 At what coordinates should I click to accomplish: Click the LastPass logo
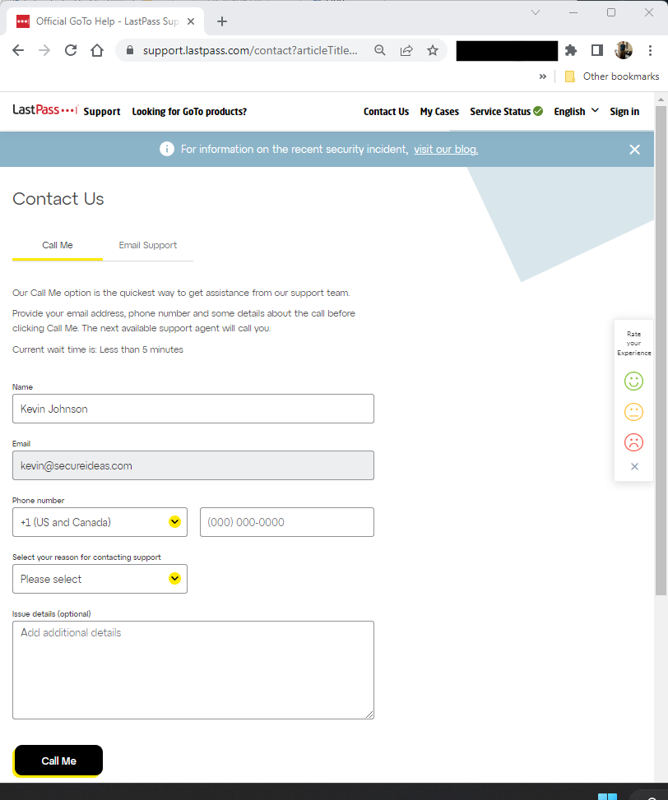(x=45, y=109)
